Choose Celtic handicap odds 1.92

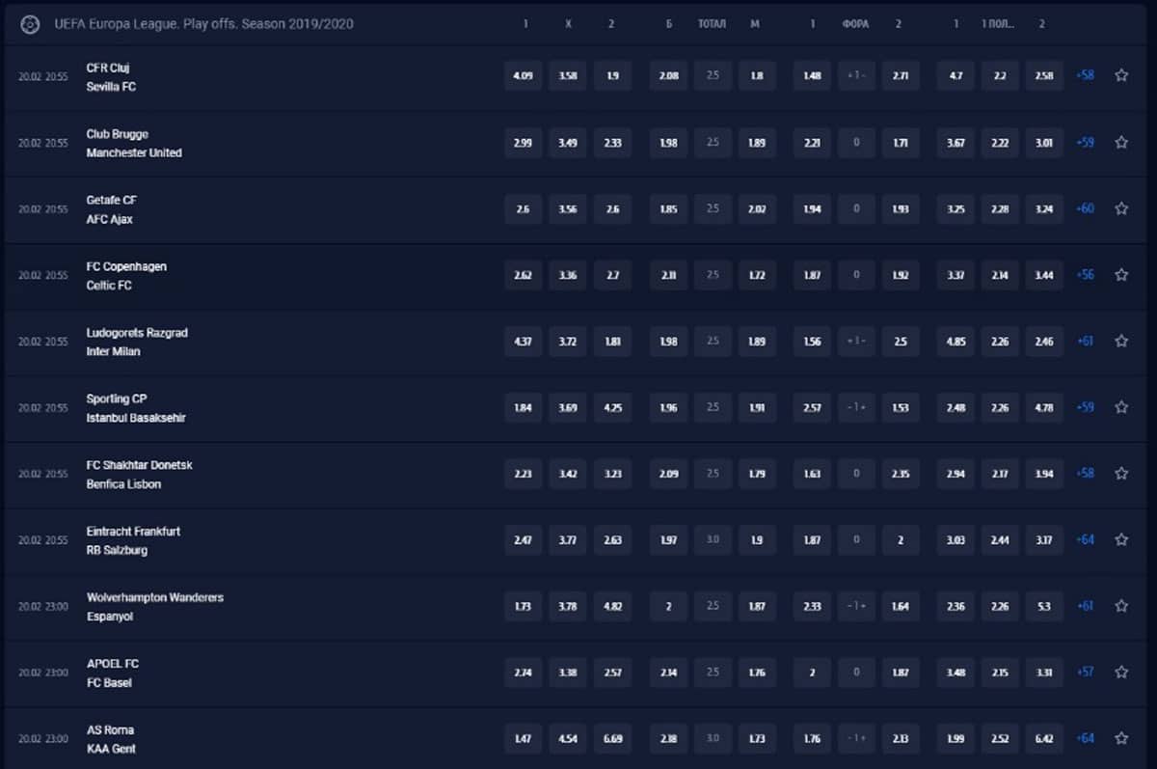click(x=901, y=275)
